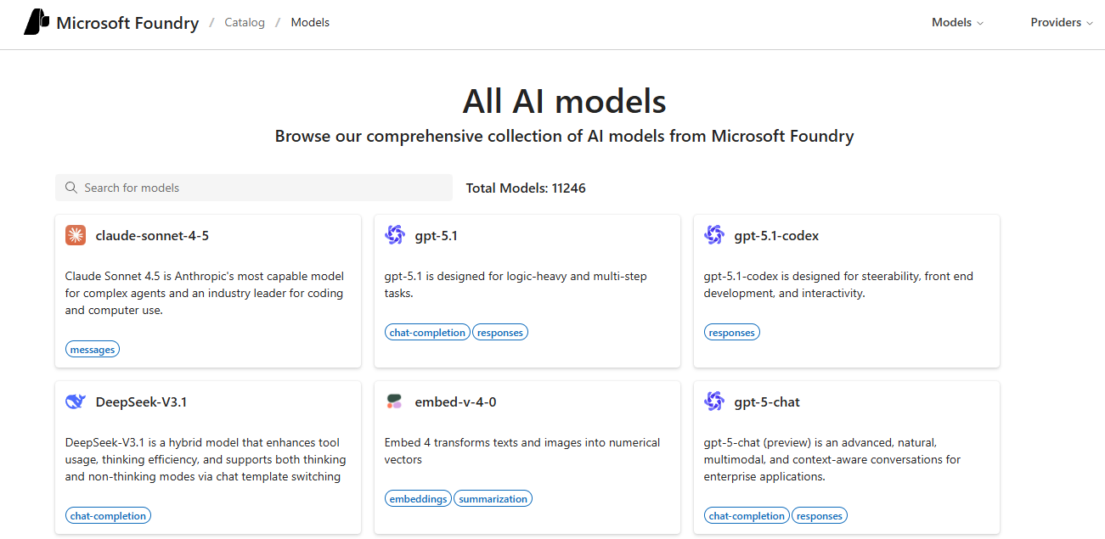Viewport: 1105px width, 539px height.
Task: Open the DeepSeek-V3.1 model title
Action: pyautogui.click(x=141, y=402)
